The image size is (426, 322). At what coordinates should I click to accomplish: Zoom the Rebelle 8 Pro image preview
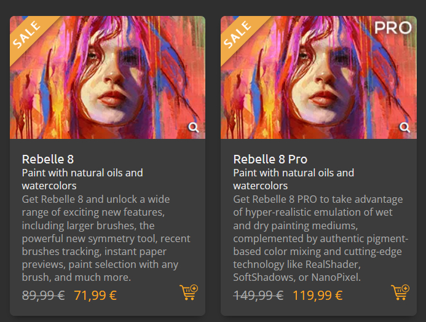tap(405, 128)
